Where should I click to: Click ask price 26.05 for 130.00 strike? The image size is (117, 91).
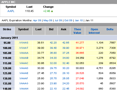(x=66, y=78)
